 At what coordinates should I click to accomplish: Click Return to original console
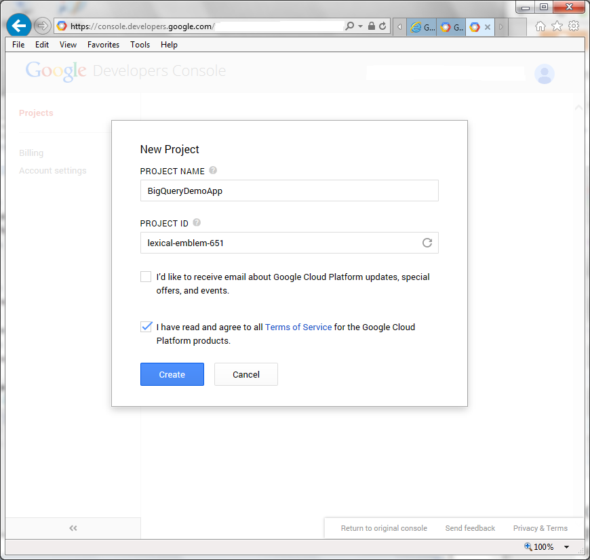384,528
